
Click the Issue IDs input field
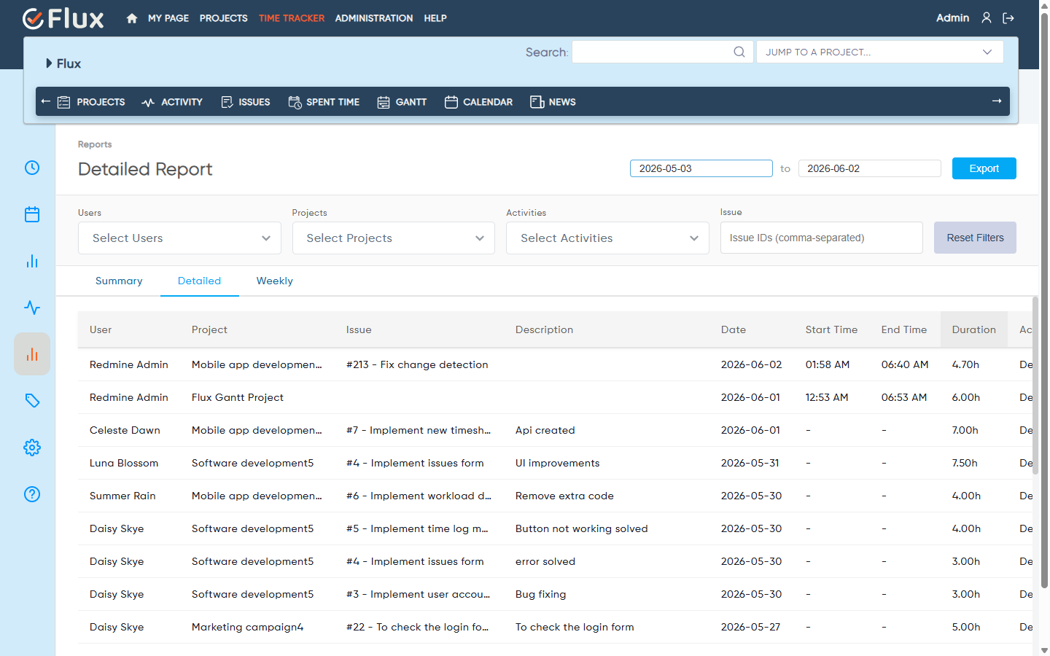[x=822, y=238]
